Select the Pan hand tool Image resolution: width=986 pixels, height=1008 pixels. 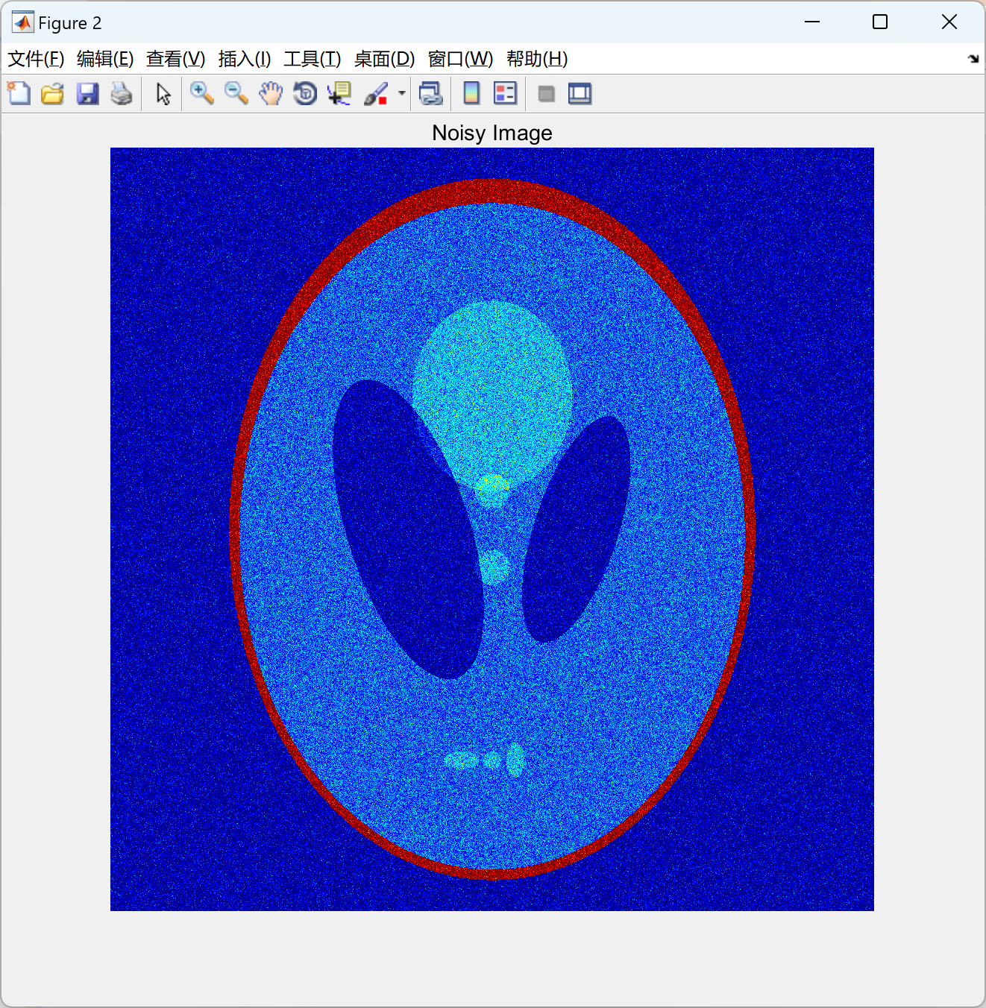pyautogui.click(x=271, y=94)
